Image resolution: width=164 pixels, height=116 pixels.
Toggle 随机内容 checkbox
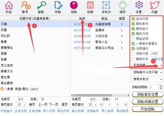(133, 34)
